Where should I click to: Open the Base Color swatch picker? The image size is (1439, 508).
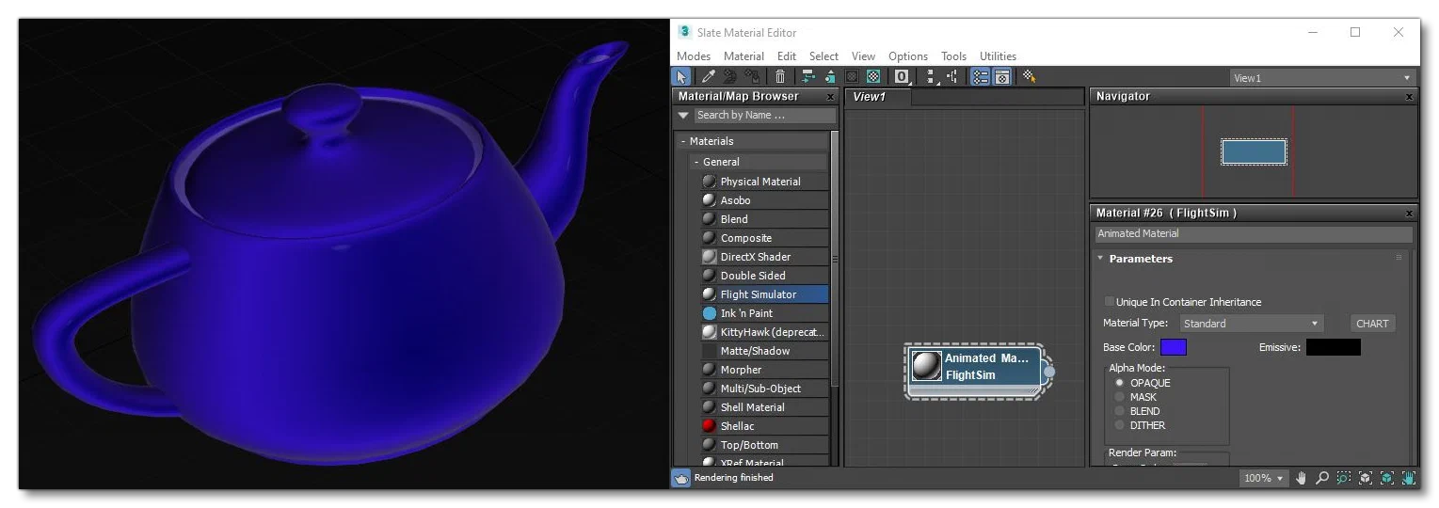(1173, 347)
